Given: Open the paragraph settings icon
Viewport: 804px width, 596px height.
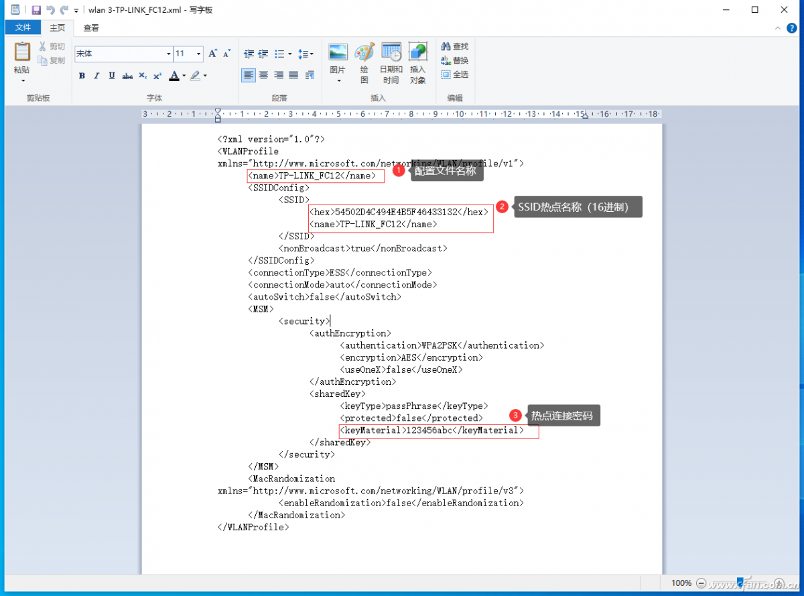Looking at the screenshot, I should [x=310, y=76].
